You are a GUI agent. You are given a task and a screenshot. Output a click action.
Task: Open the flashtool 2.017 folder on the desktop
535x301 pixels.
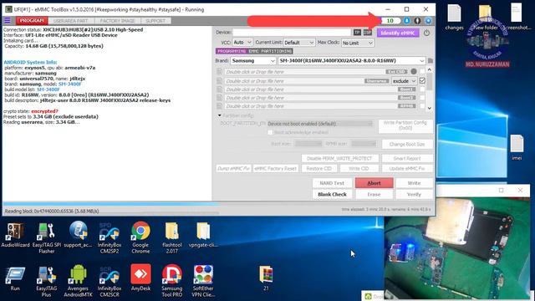pos(171,237)
